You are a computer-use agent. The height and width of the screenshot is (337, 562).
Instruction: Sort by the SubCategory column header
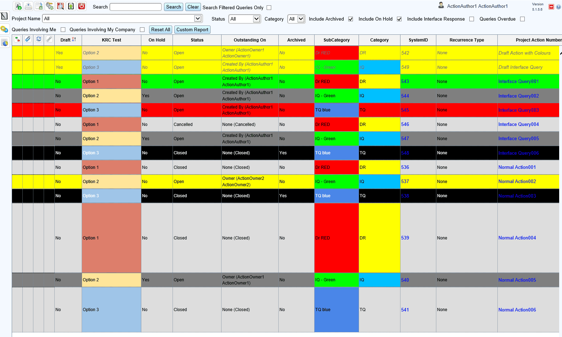[x=337, y=40]
